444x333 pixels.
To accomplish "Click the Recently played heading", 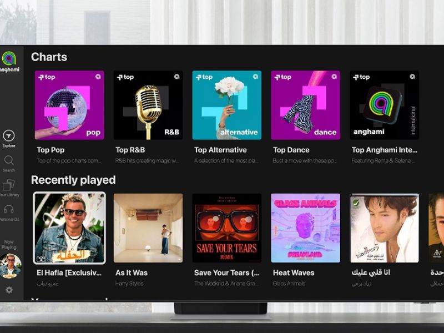I will tap(73, 180).
